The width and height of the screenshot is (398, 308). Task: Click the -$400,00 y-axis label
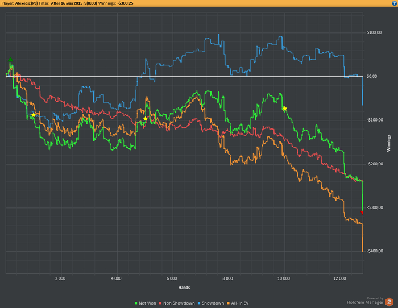coord(375,251)
